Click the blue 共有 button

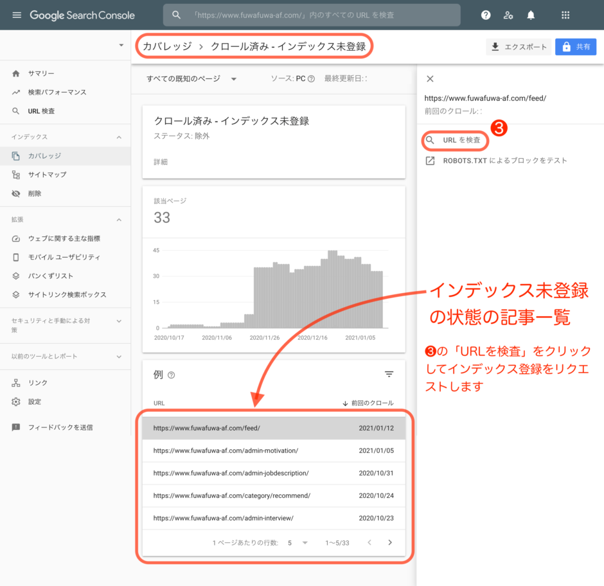click(576, 47)
